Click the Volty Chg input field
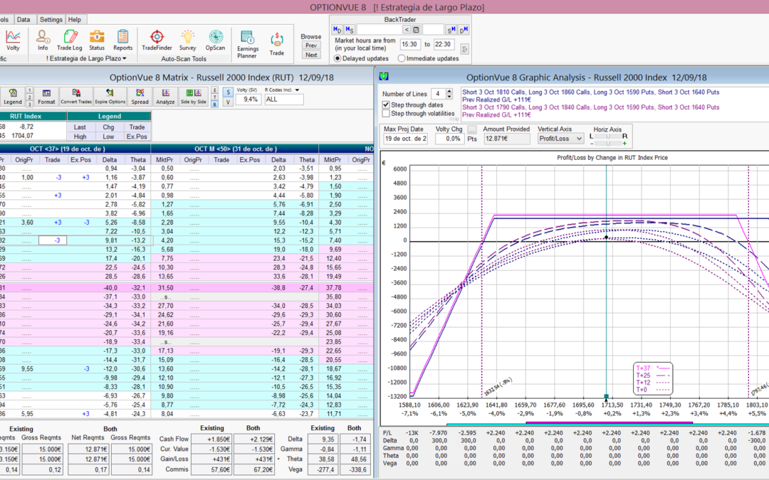 coord(449,139)
